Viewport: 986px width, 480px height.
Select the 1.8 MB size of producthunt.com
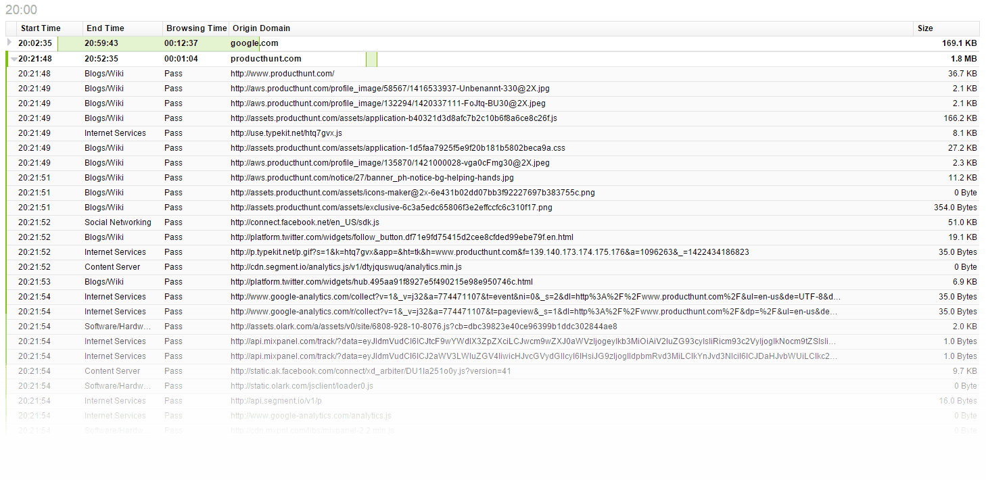pos(964,59)
